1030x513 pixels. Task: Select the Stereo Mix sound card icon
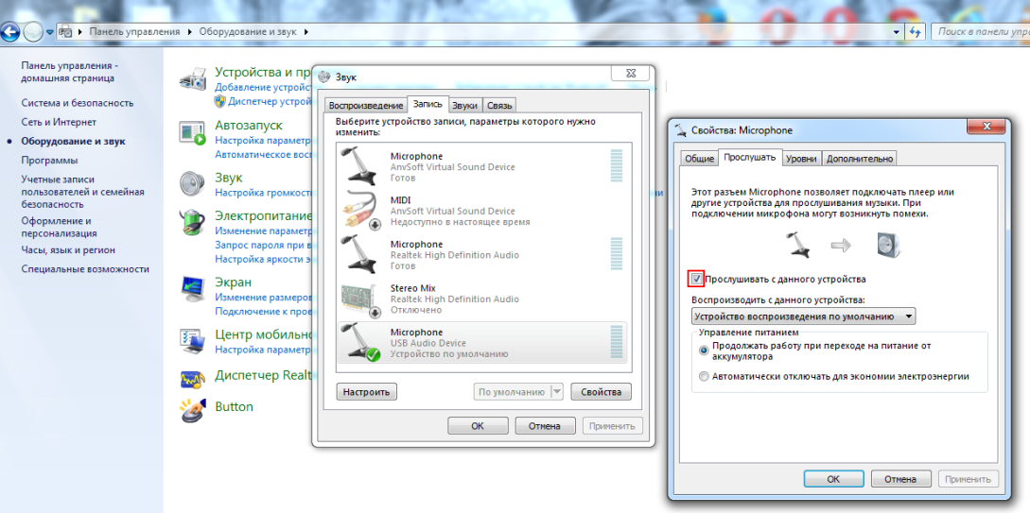tap(360, 298)
